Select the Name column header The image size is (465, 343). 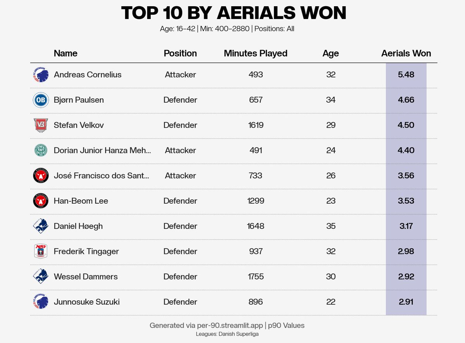[x=65, y=53]
